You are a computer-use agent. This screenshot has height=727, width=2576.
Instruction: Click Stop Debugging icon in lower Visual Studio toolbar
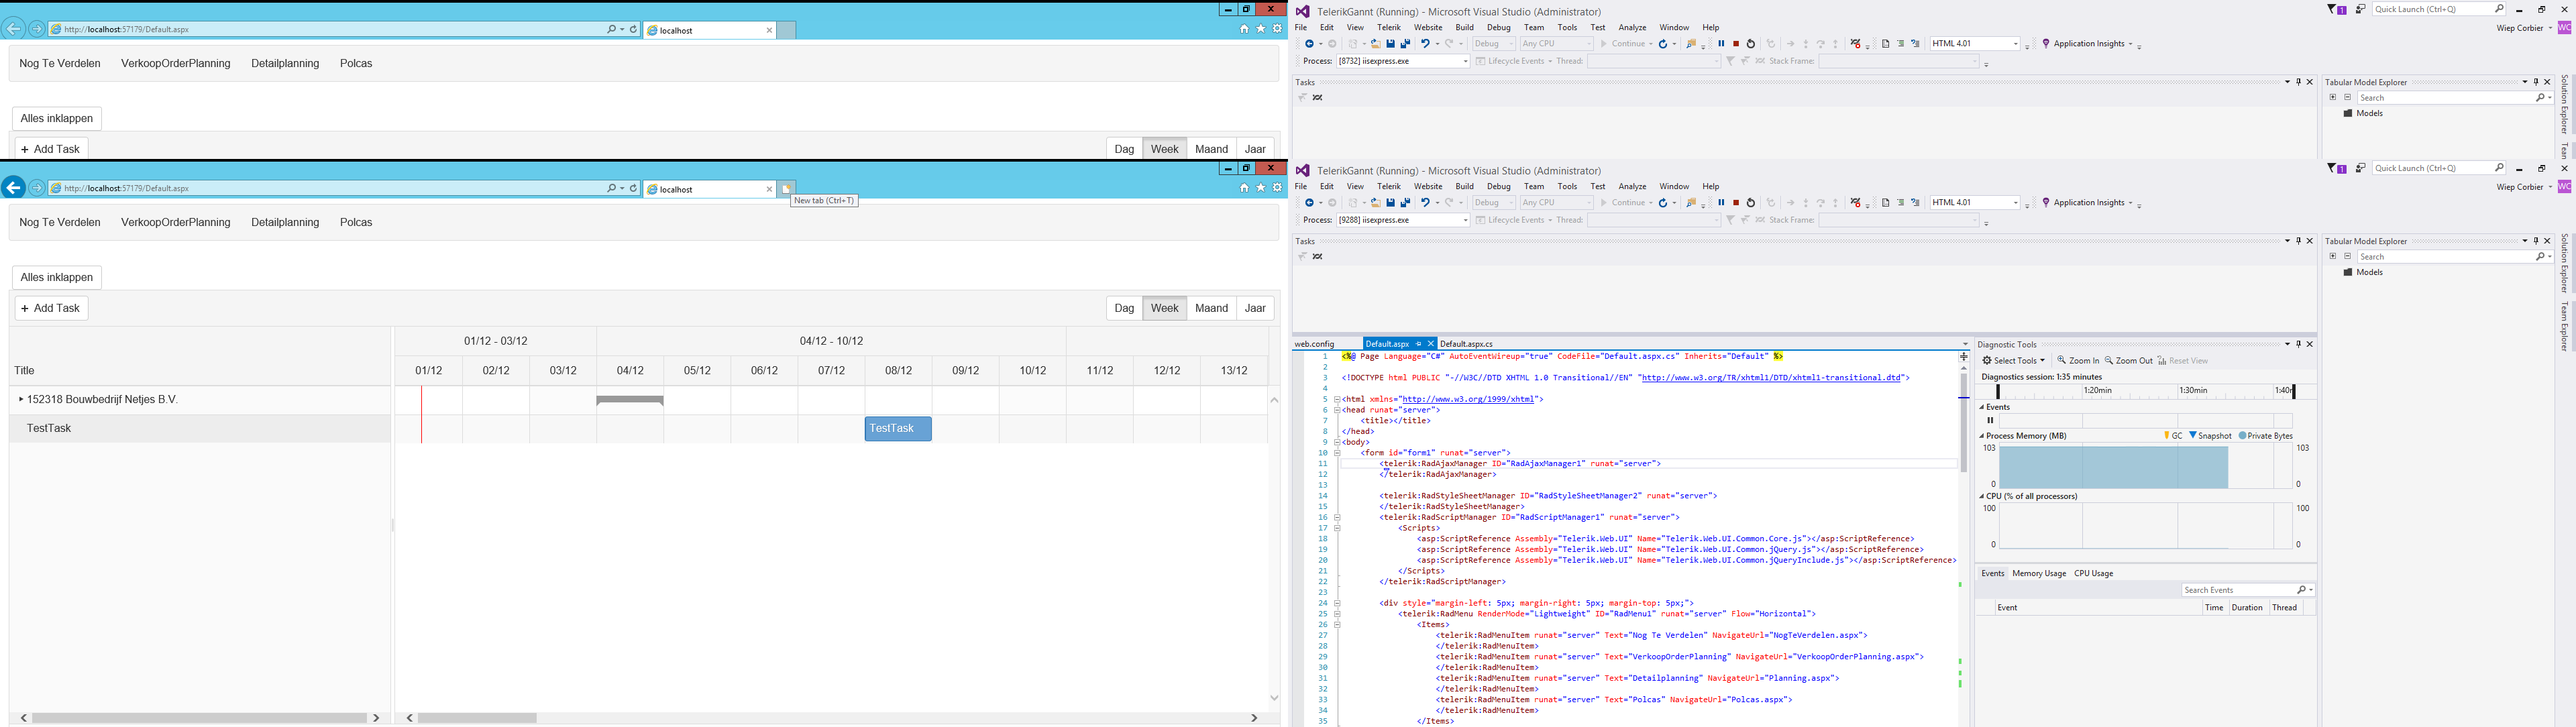pyautogui.click(x=1735, y=203)
